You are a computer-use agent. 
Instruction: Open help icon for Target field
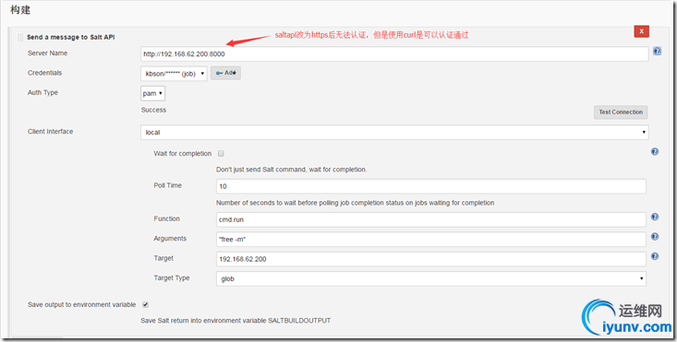coord(655,256)
